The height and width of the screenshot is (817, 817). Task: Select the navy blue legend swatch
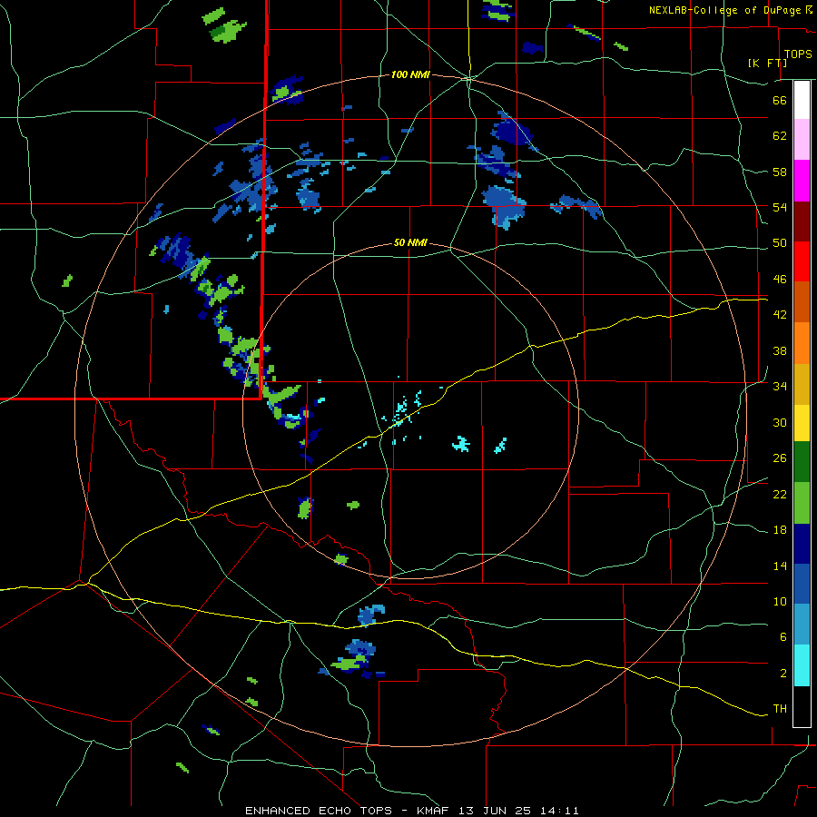[802, 544]
